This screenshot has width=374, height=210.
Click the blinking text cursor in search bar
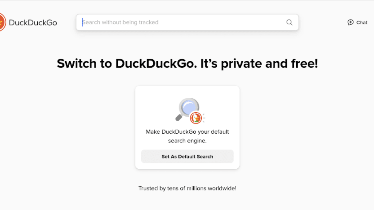click(x=83, y=22)
